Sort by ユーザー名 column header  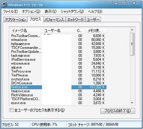(x=58, y=30)
